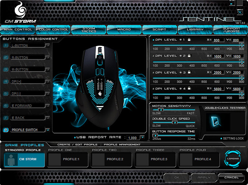Expand USB Report Rate dropdown

142,138
